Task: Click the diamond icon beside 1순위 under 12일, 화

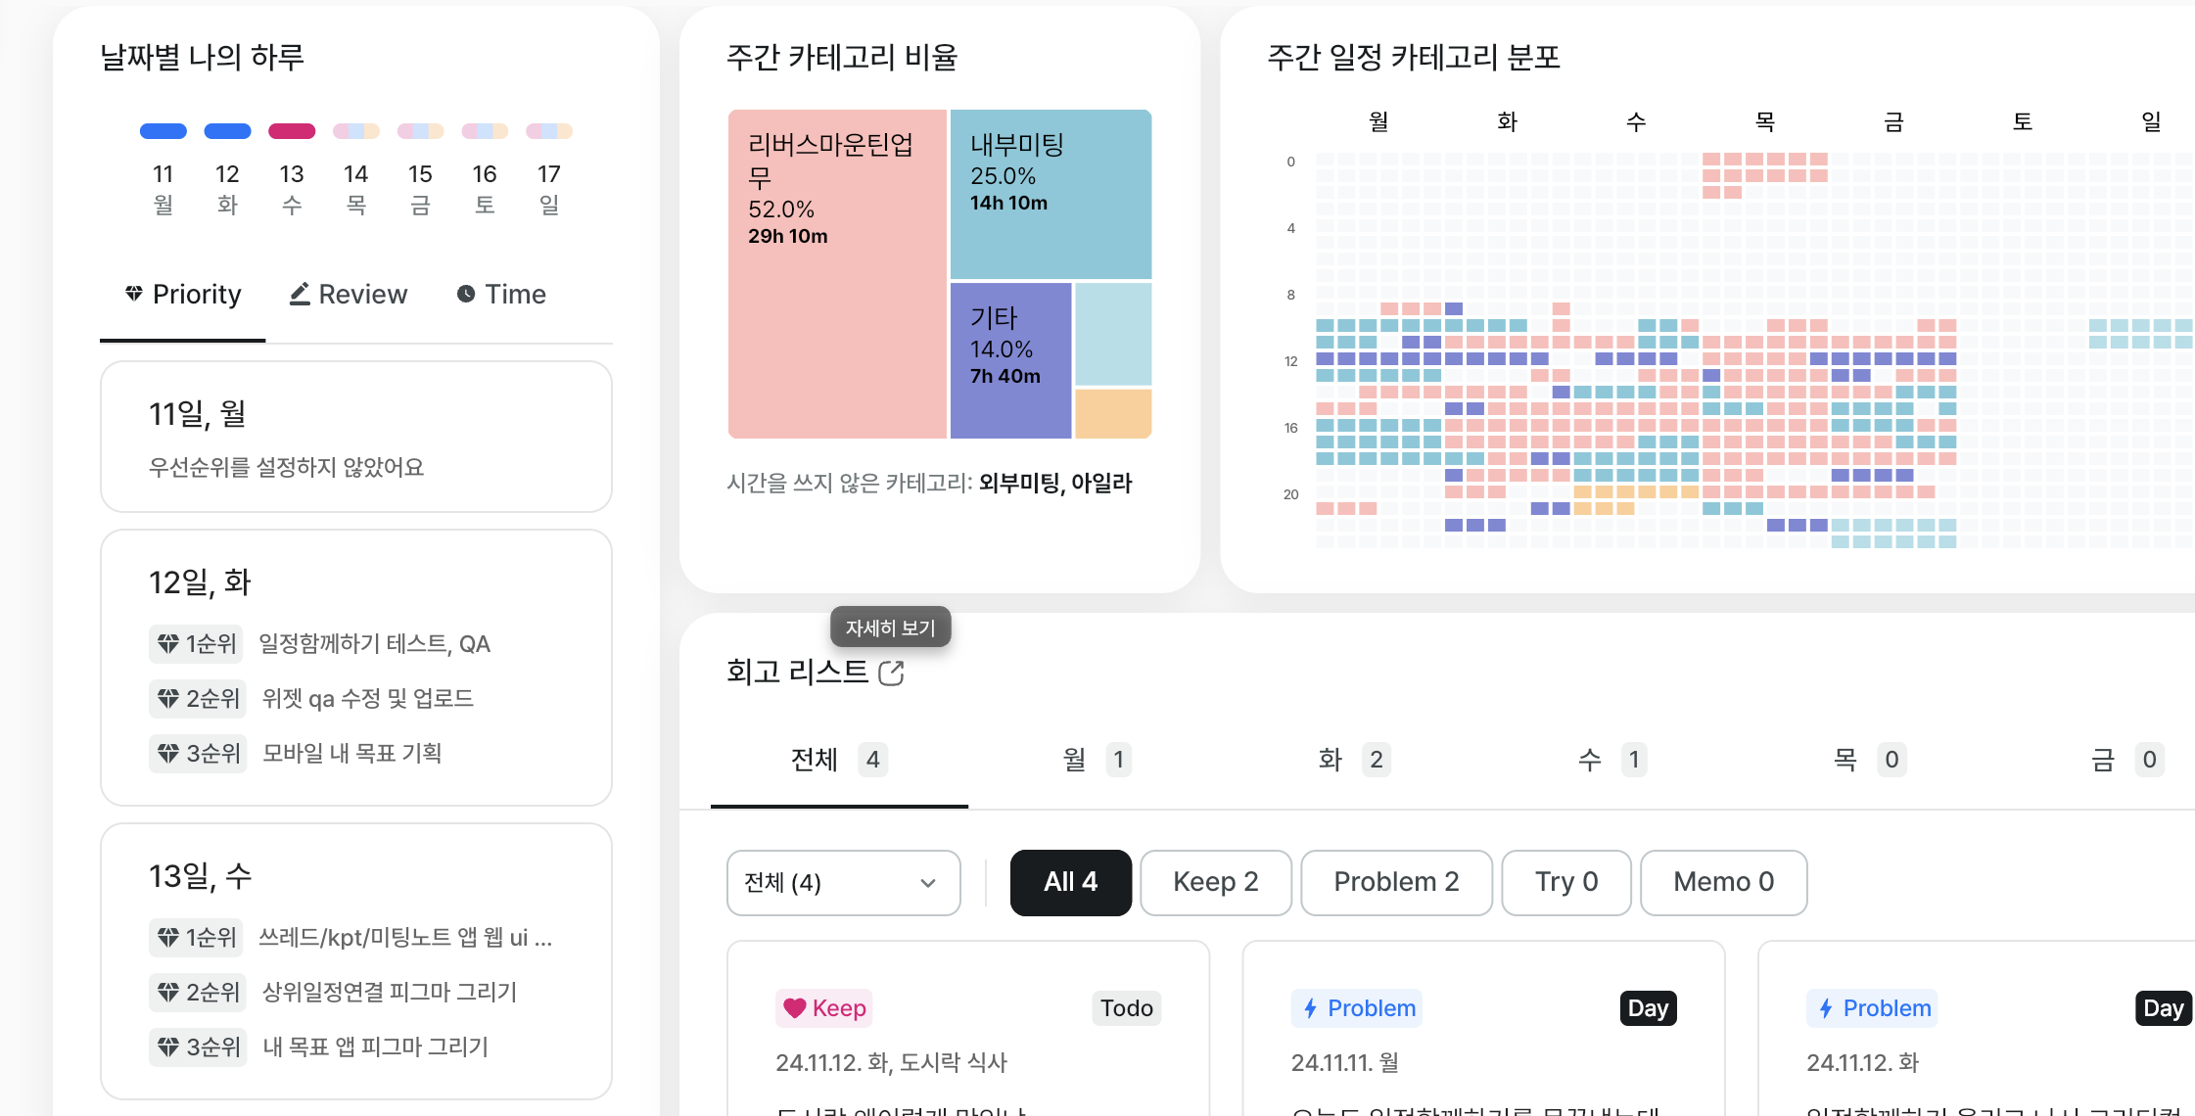Action: pos(168,643)
